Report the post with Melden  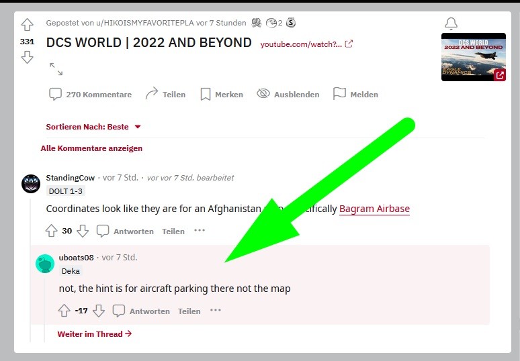(x=355, y=95)
